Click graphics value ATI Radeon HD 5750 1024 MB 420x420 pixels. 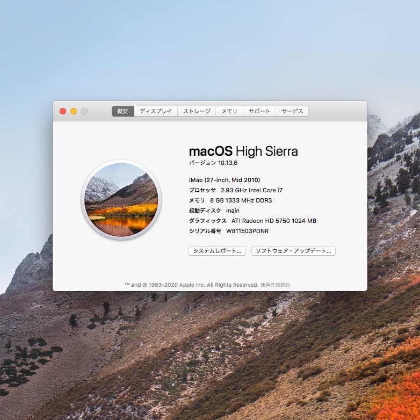click(x=274, y=221)
